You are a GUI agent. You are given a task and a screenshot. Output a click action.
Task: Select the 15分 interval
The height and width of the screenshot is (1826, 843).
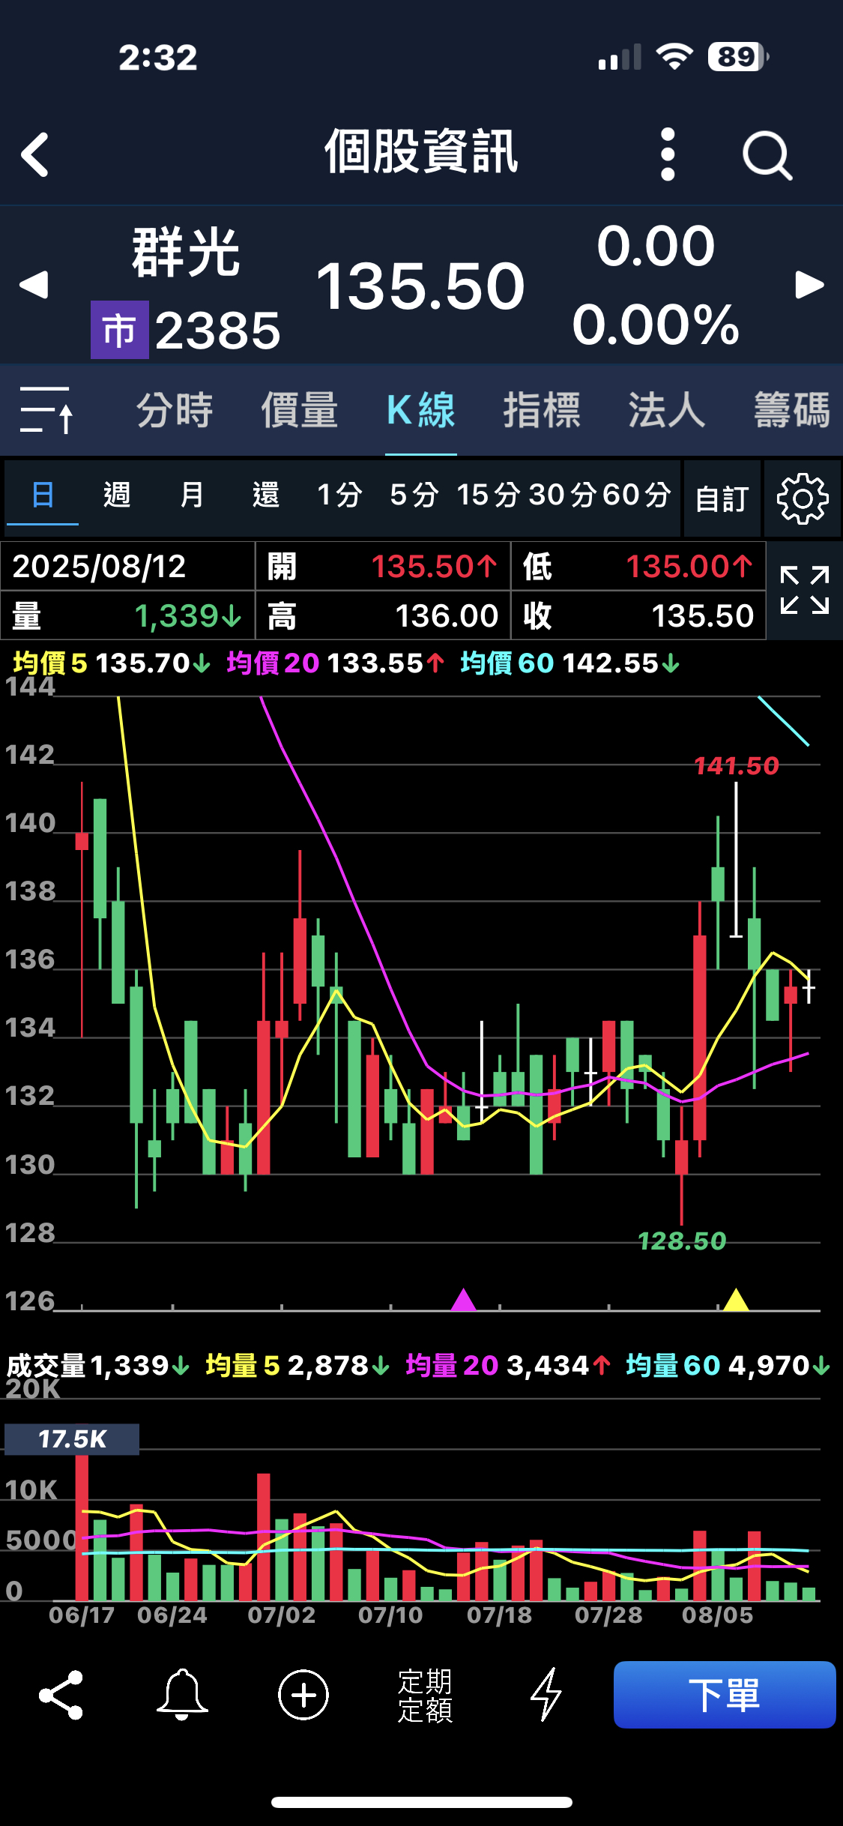coord(489,495)
